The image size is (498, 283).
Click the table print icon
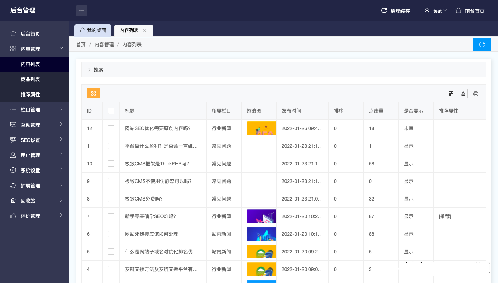(476, 94)
